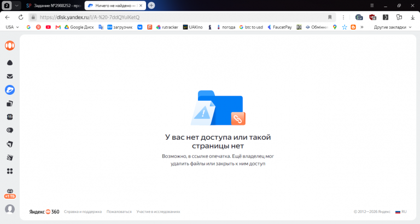Switch to the Задание №2988252 tab
The width and height of the screenshot is (420, 224).
[54, 5]
